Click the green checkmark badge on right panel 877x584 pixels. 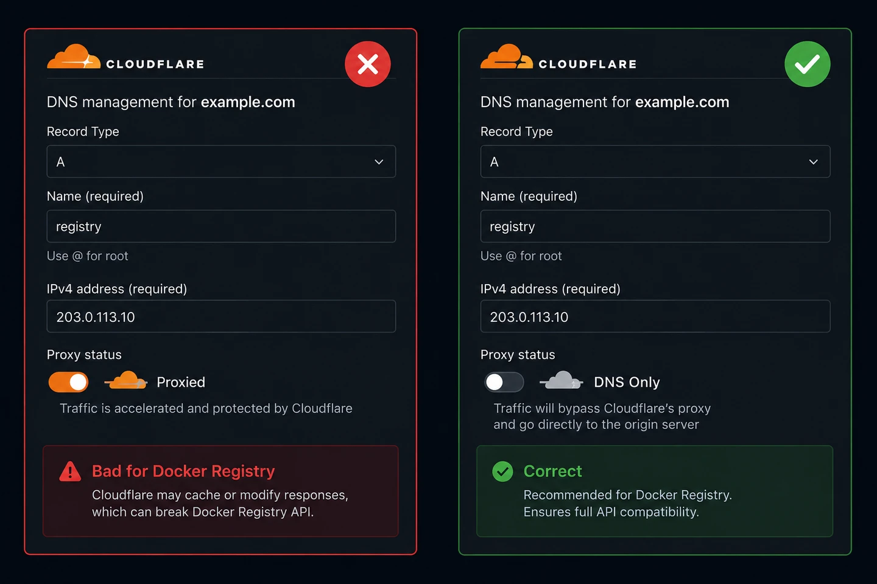pyautogui.click(x=808, y=64)
